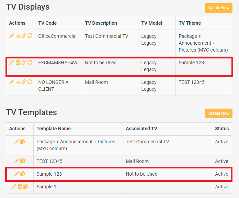Viewport: 239px width, 198px height.
Task: Edit the EXCM4M3HAP4WI TV display
Action: (x=12, y=62)
